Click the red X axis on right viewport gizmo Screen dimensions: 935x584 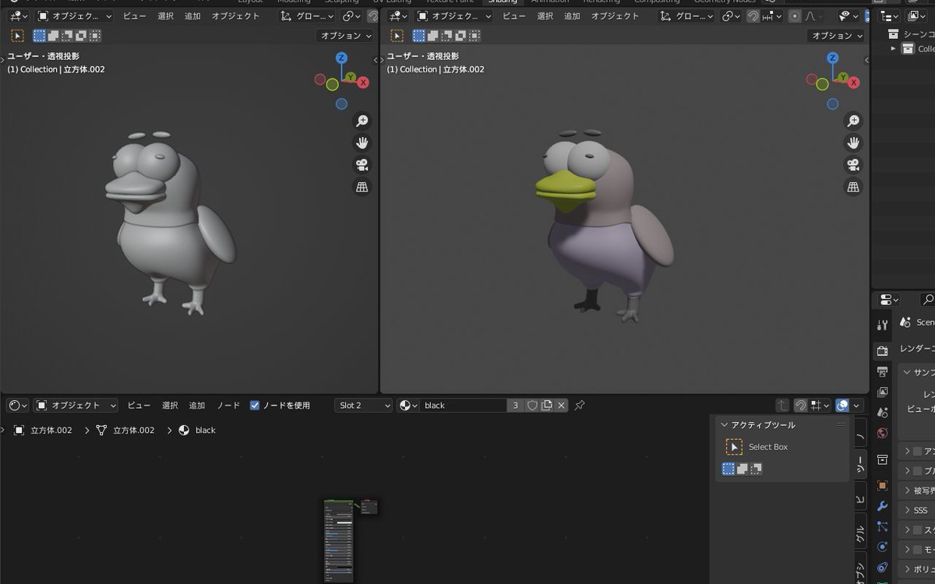tap(855, 83)
